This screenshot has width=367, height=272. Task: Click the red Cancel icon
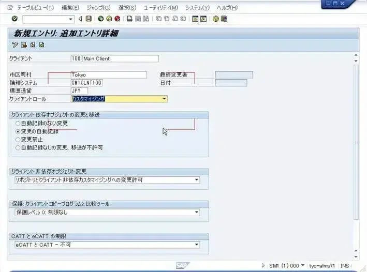coord(118,19)
